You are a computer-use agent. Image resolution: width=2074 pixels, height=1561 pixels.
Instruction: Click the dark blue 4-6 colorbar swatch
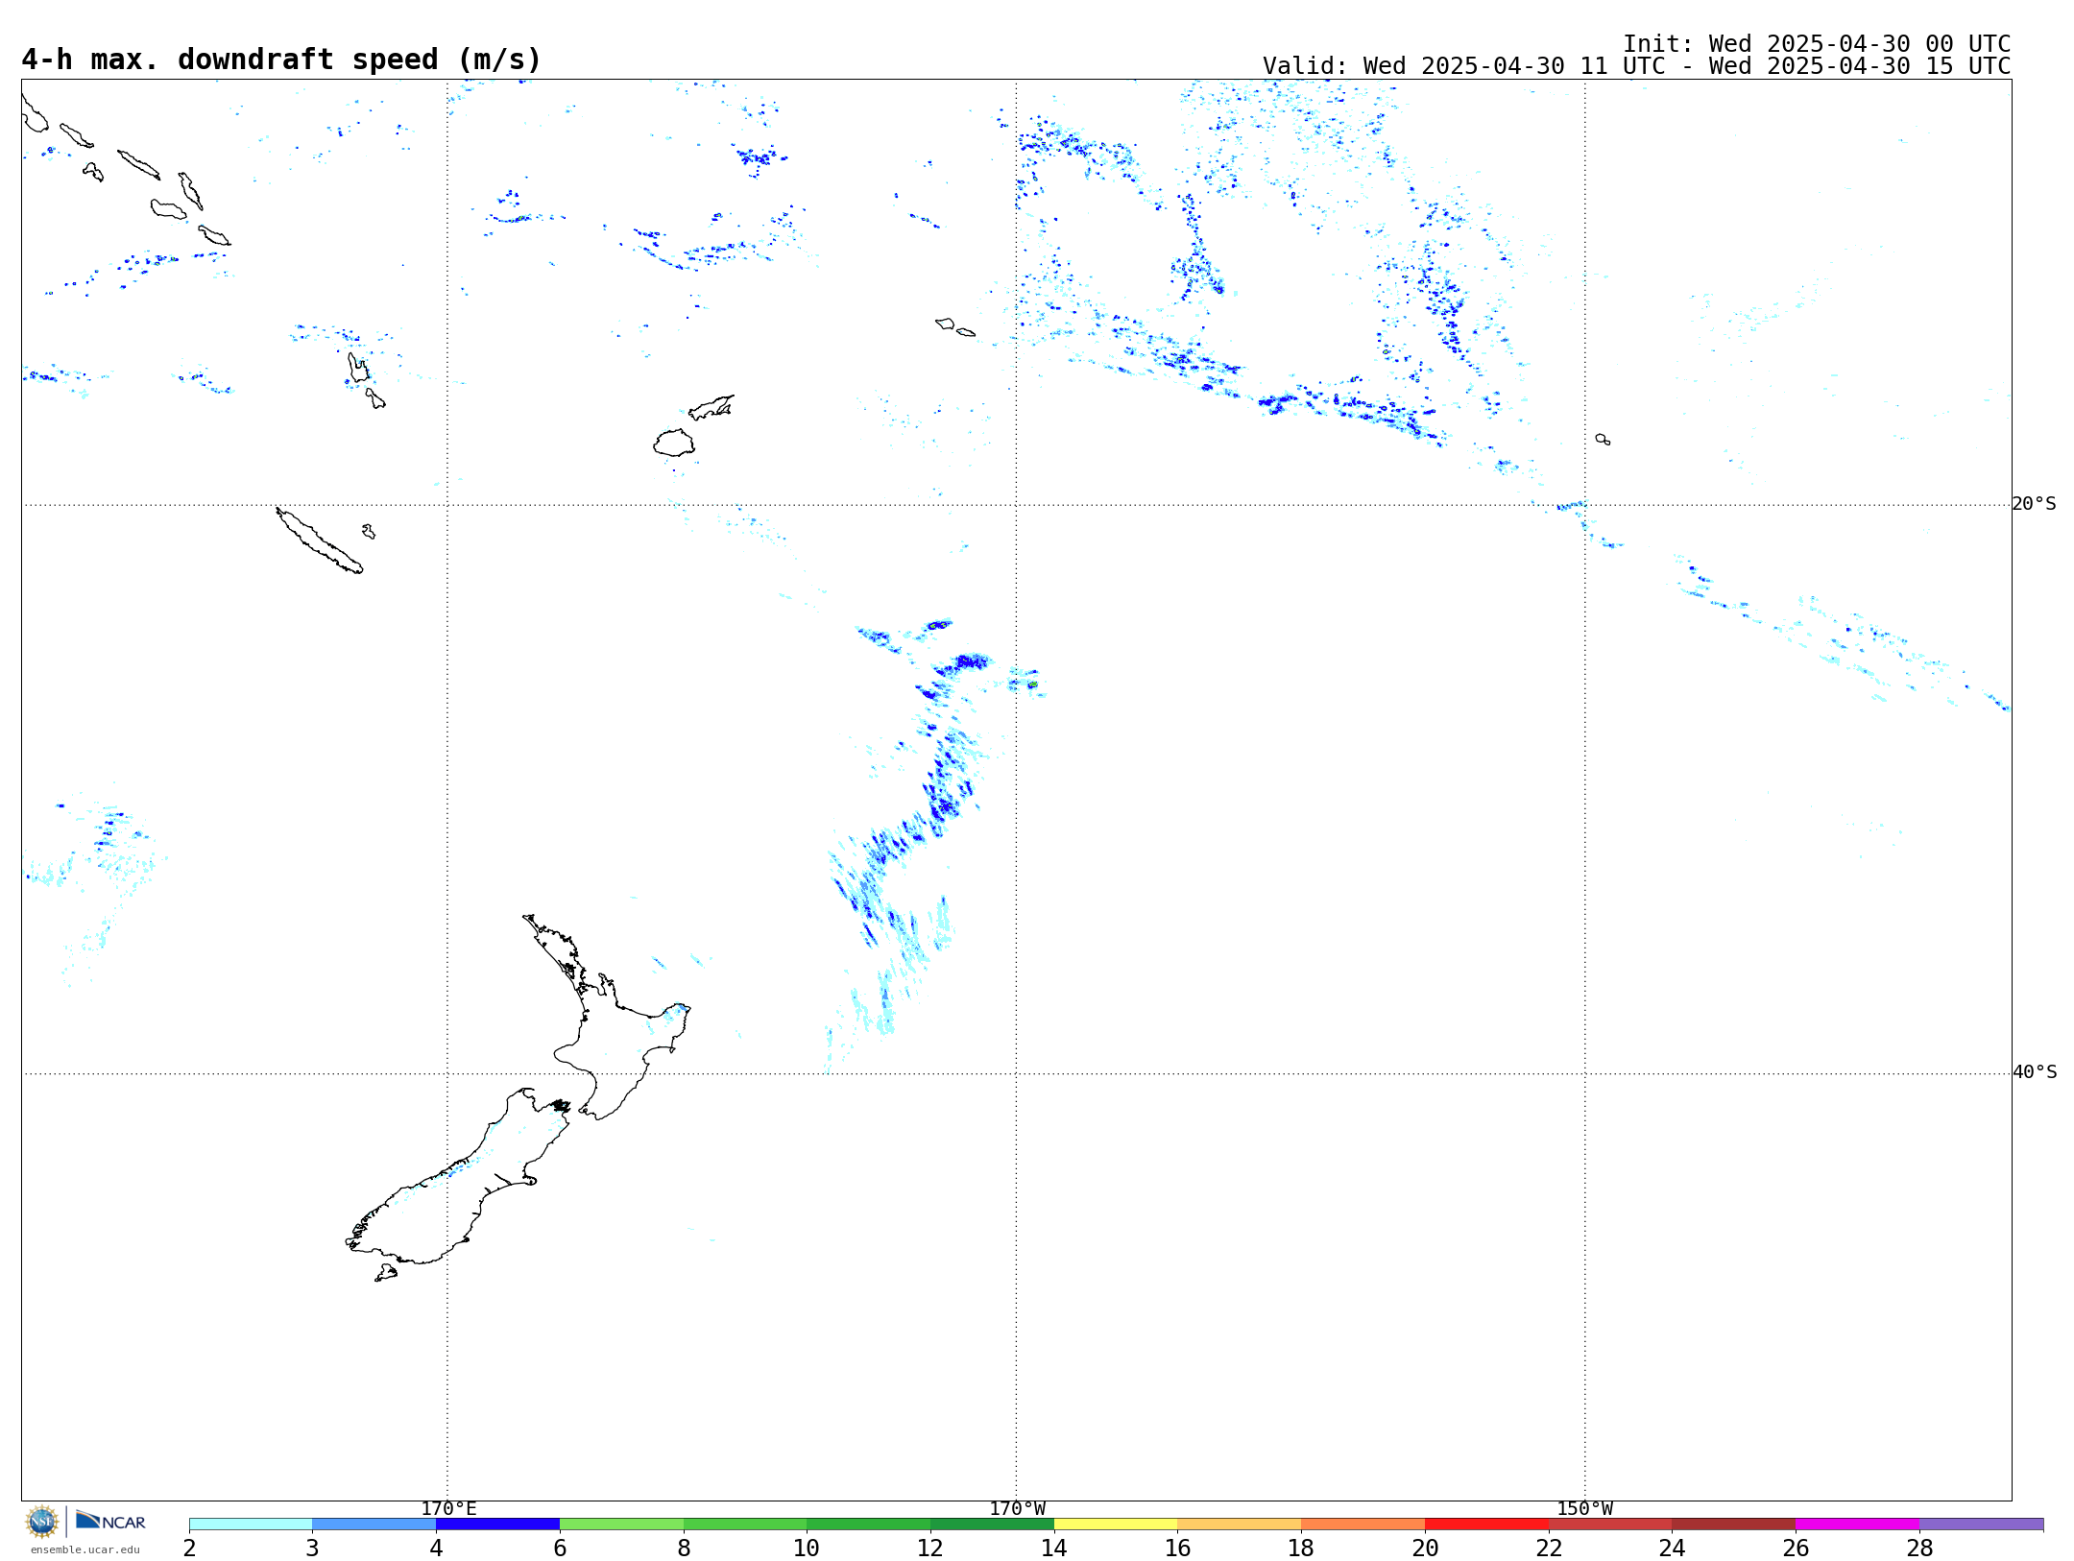(497, 1525)
